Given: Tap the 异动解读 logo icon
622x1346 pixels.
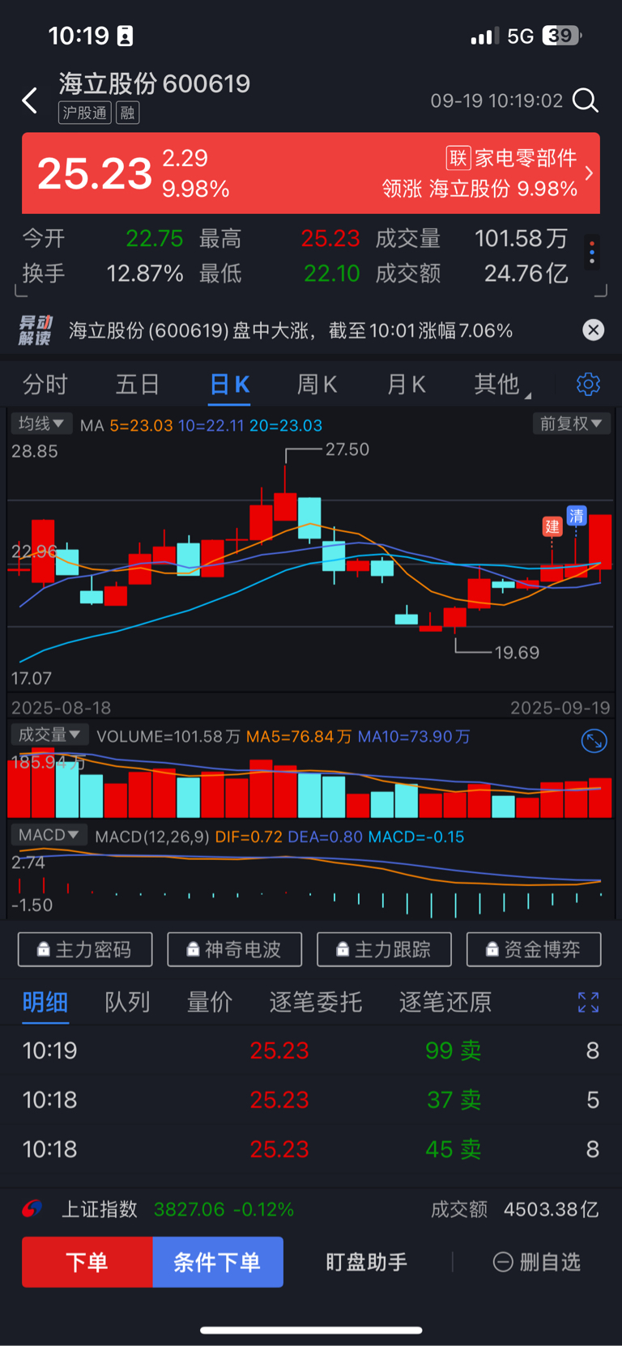Looking at the screenshot, I should [x=36, y=330].
